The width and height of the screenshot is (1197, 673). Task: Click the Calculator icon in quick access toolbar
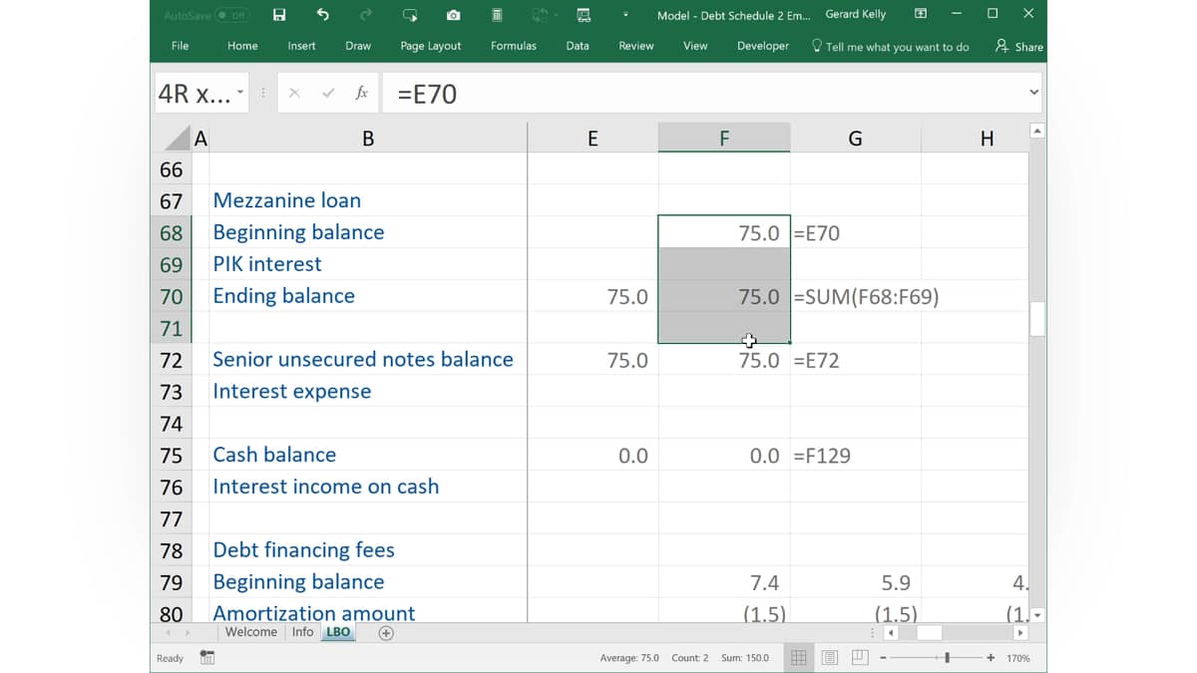[497, 15]
